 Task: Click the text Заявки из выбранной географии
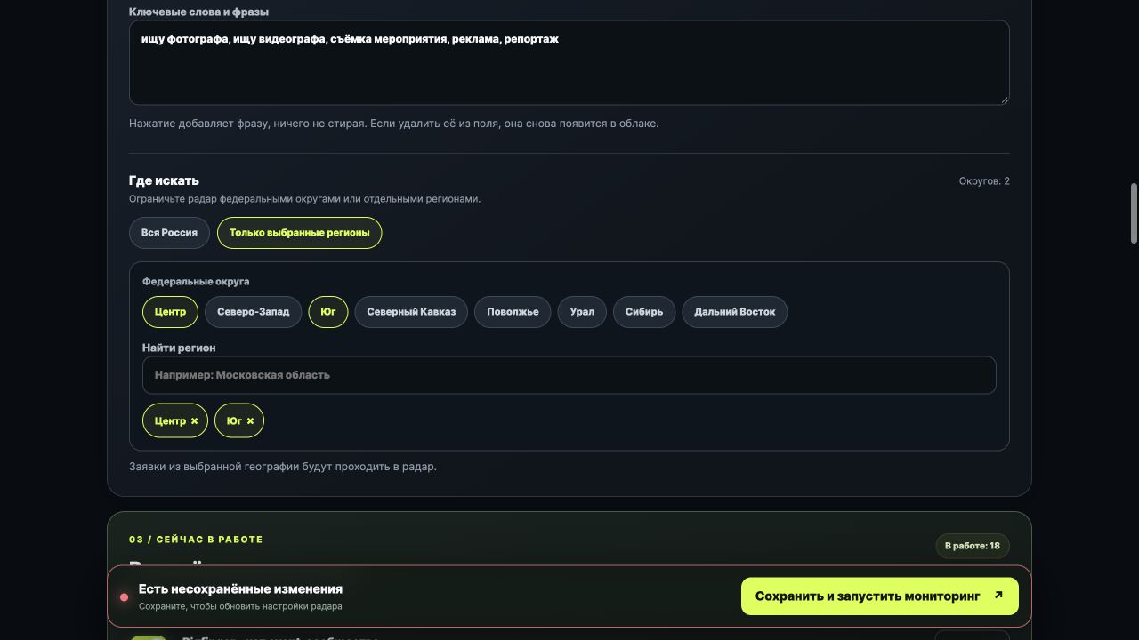(283, 467)
